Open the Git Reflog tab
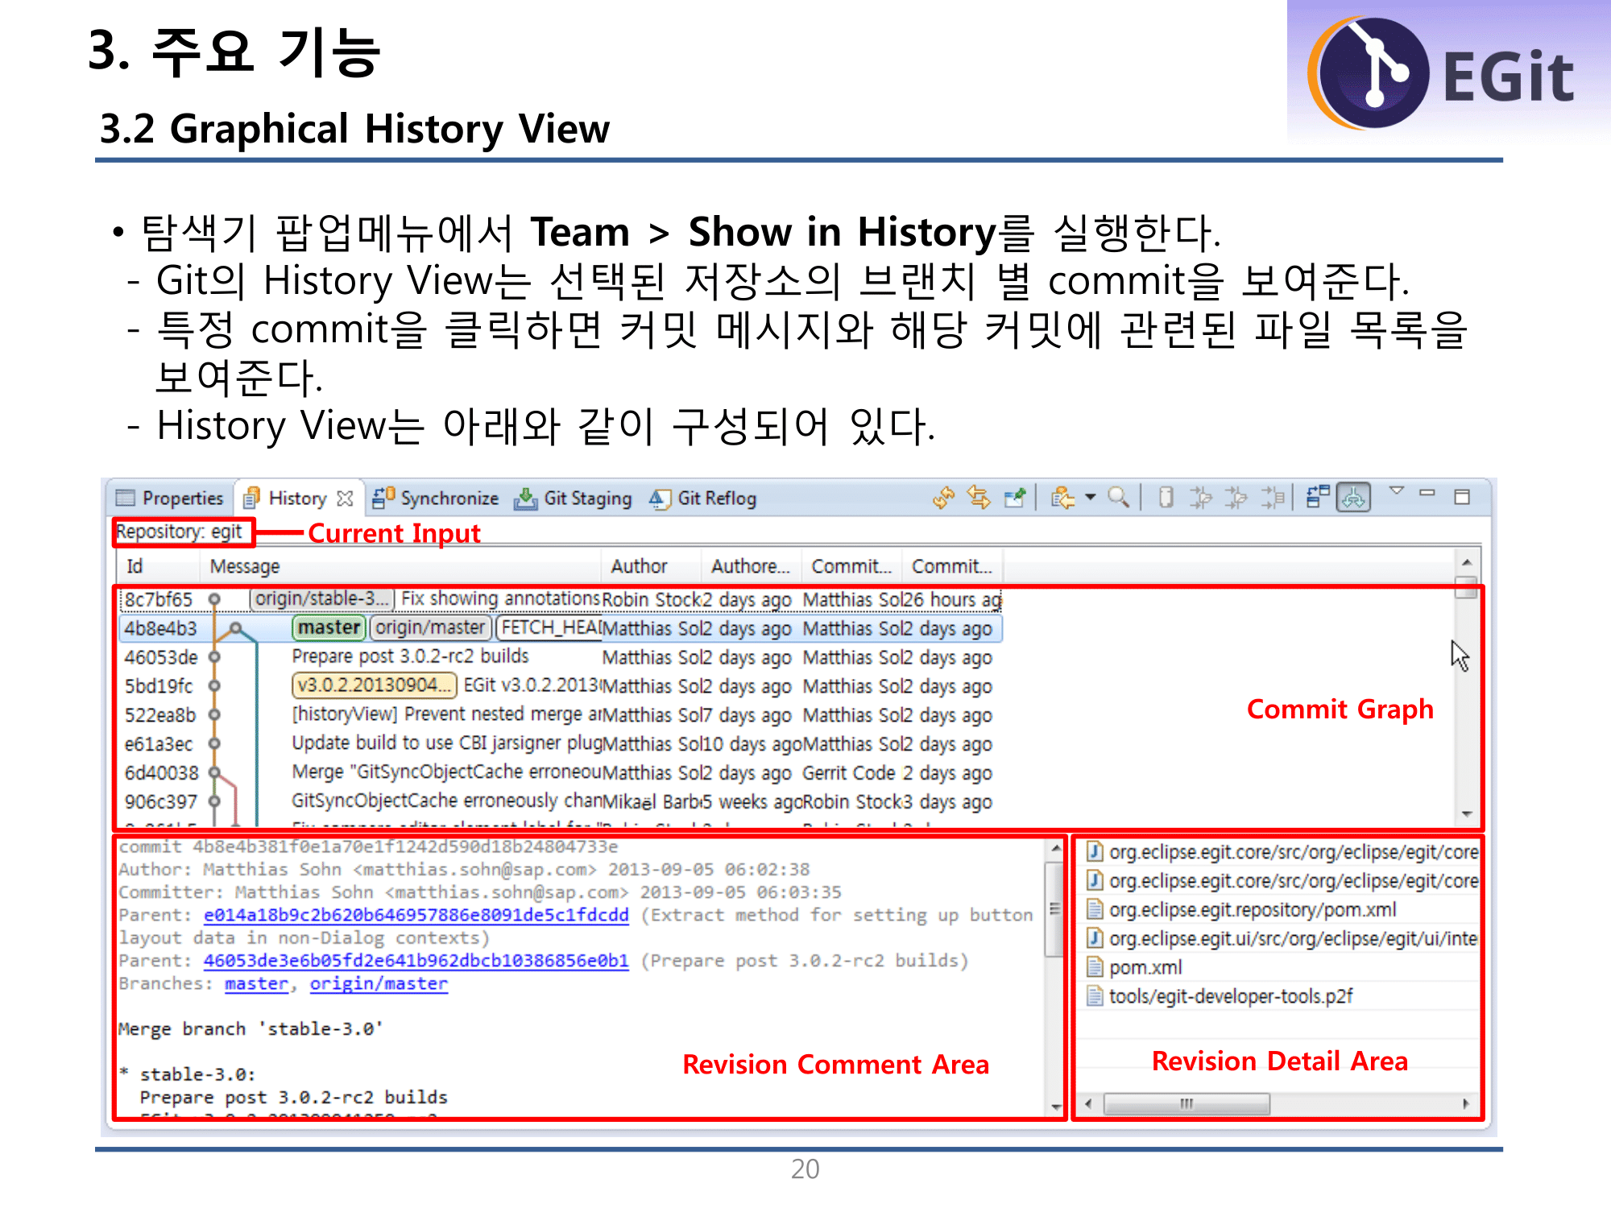The height and width of the screenshot is (1208, 1611). tap(716, 499)
